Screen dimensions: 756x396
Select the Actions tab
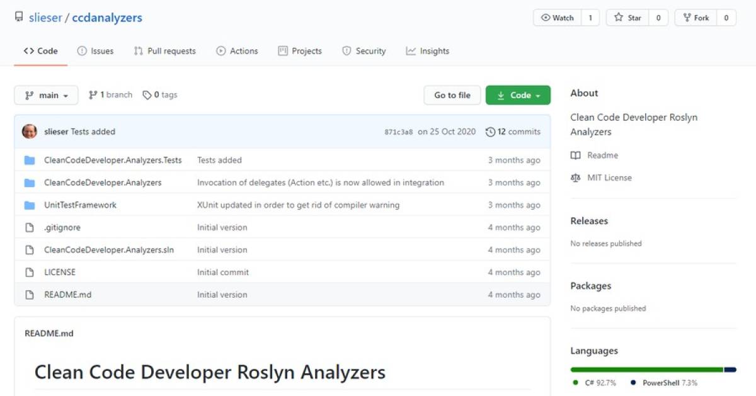point(238,51)
